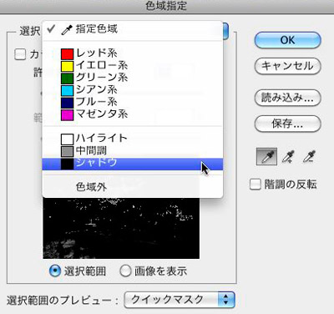
Task: Select 中間調 midtones option
Action: pos(133,151)
